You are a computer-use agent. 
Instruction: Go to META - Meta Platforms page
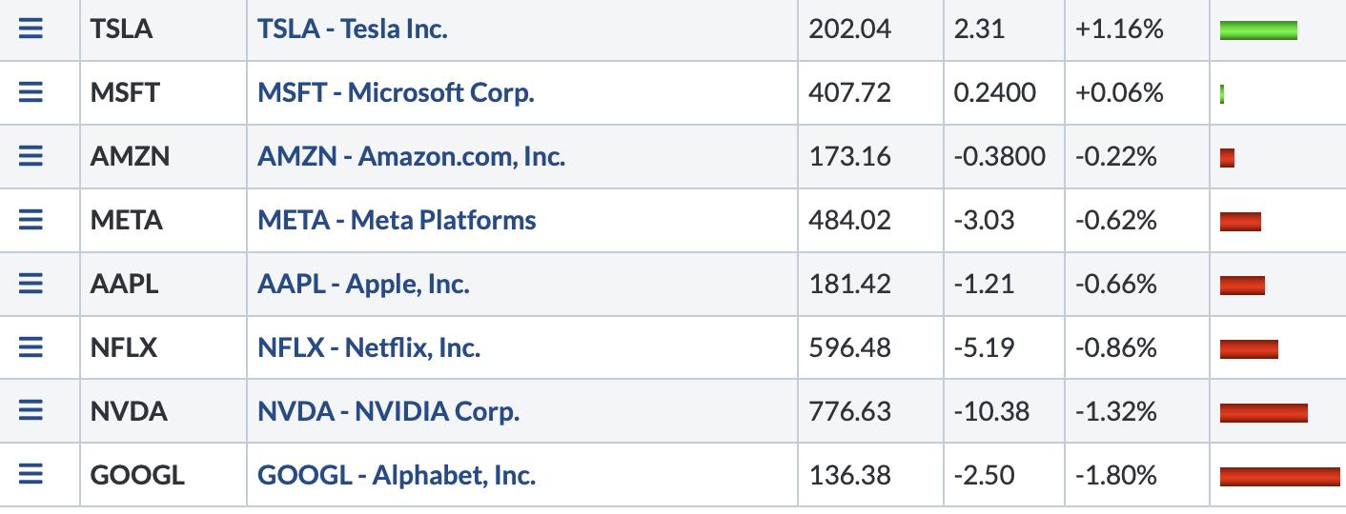pos(397,221)
